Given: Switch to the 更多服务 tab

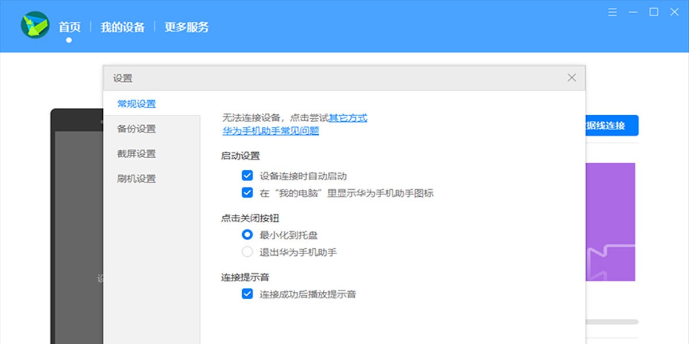Looking at the screenshot, I should 187,27.
